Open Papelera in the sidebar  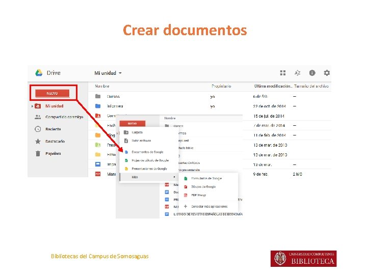coord(53,153)
